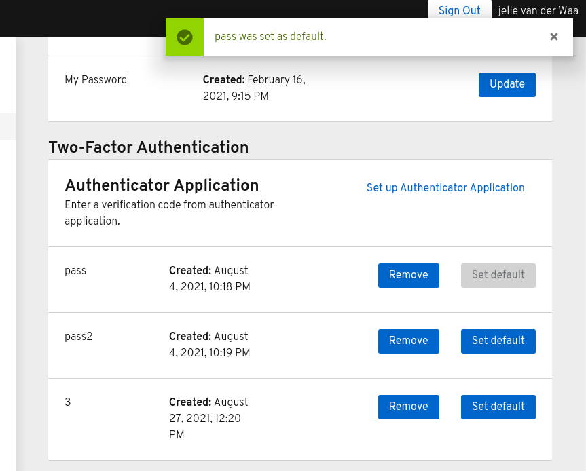Update My Password
Image resolution: width=586 pixels, height=471 pixels.
point(507,84)
